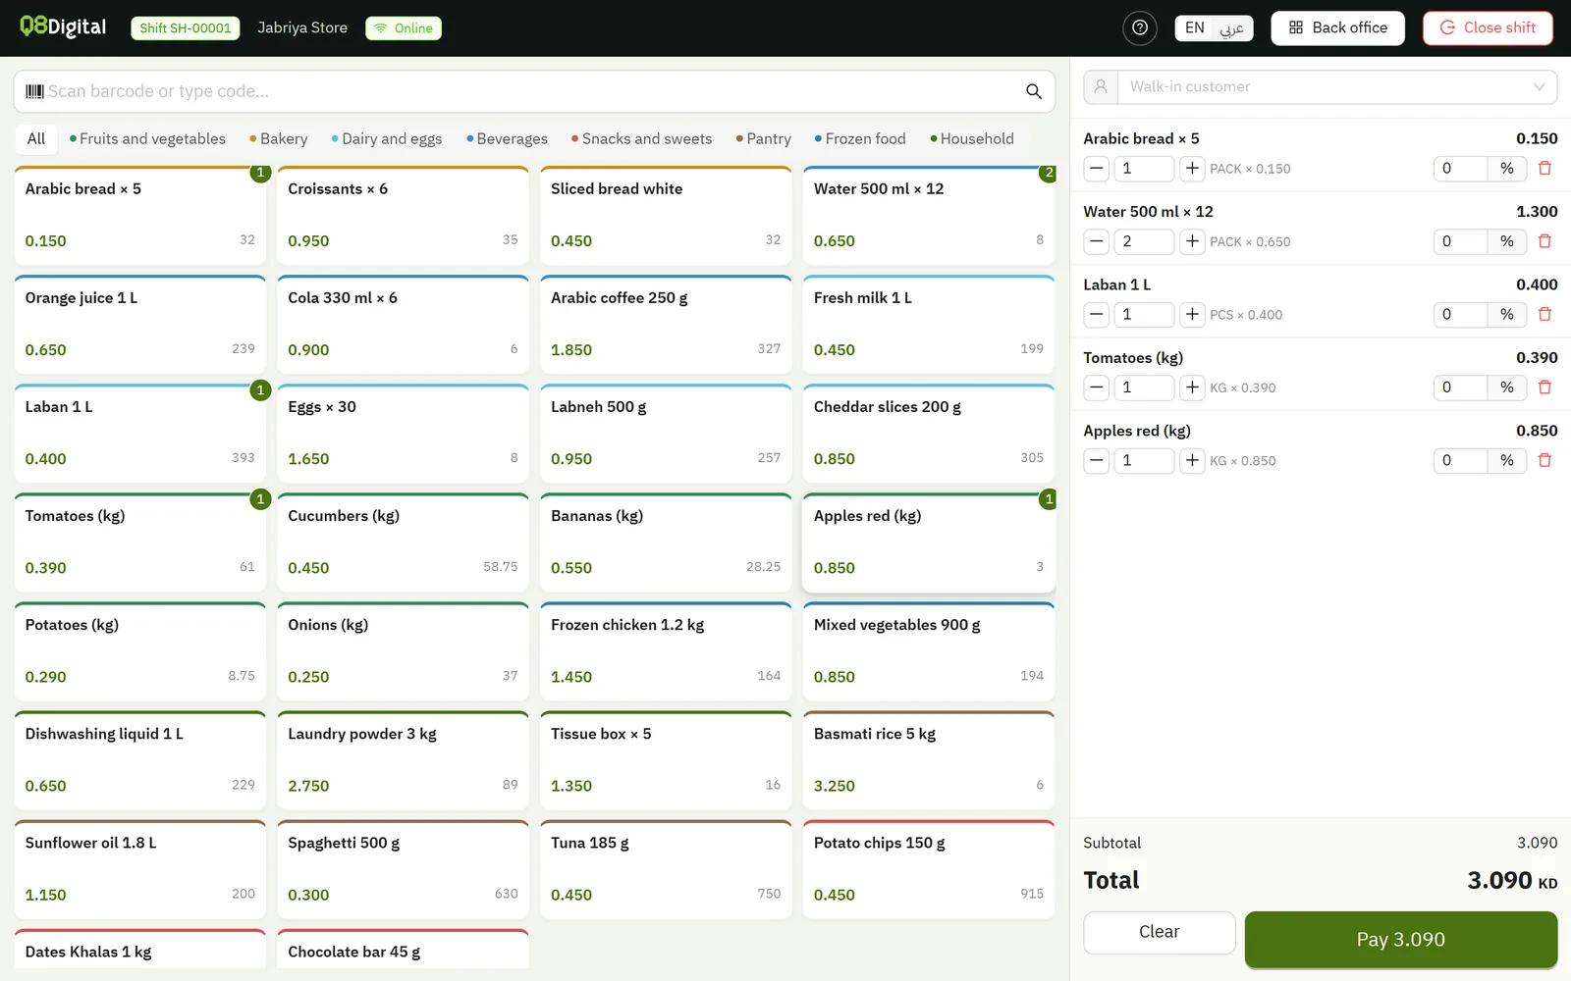Image resolution: width=1571 pixels, height=981 pixels.
Task: Decrease Laban 1 L quantity with minus
Action: 1097,315
